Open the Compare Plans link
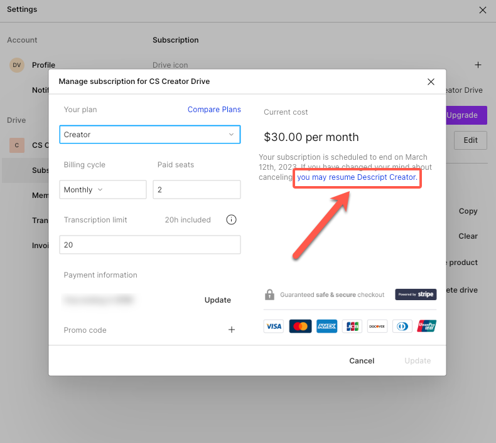This screenshot has height=443, width=496. point(214,109)
